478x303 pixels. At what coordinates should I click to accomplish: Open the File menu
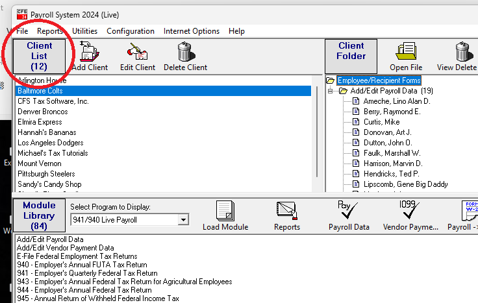pos(22,31)
